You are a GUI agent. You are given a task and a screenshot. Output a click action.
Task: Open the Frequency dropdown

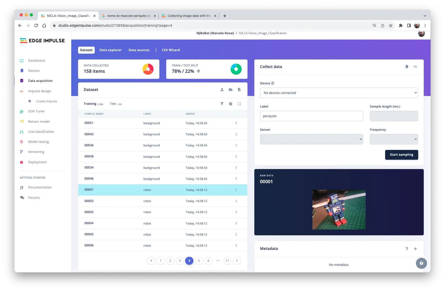(x=394, y=139)
